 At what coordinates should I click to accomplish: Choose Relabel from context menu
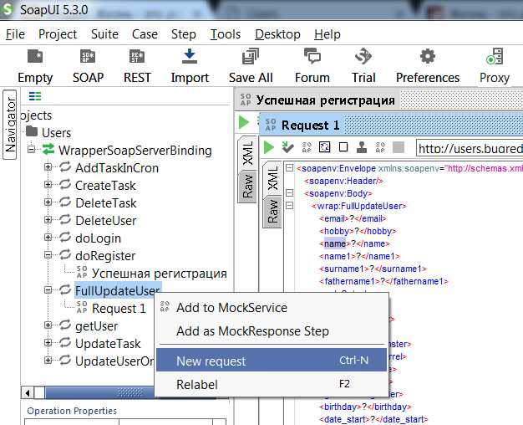tap(272, 384)
